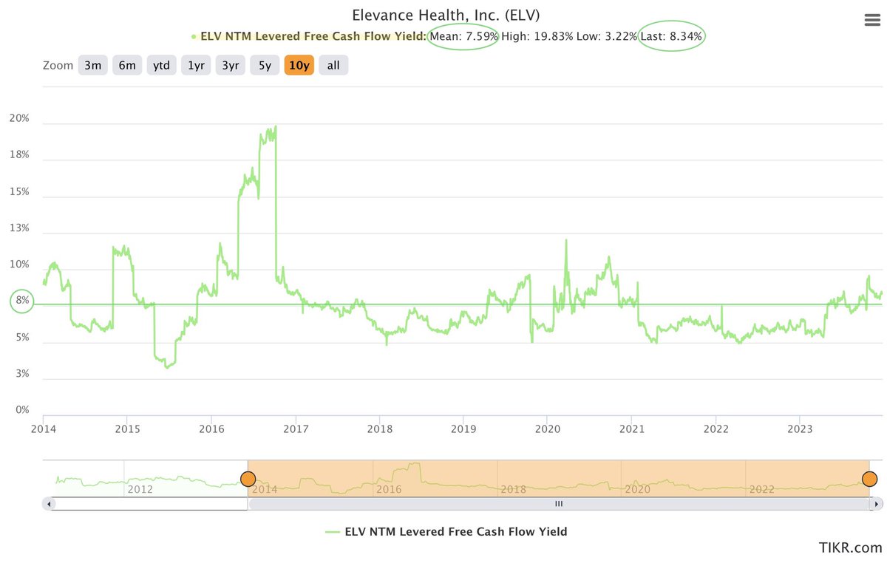This screenshot has height=563, width=887.
Task: Click the 2012 label in navigator
Action: point(140,489)
